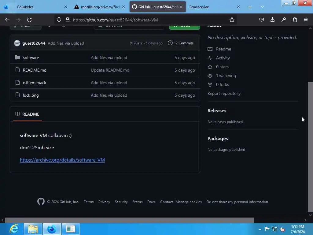The width and height of the screenshot is (313, 235).
Task: Open the Releases heading link
Action: pos(217,111)
